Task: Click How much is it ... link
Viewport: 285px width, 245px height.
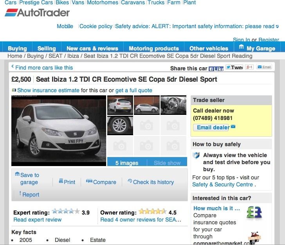Action: [x=216, y=208]
